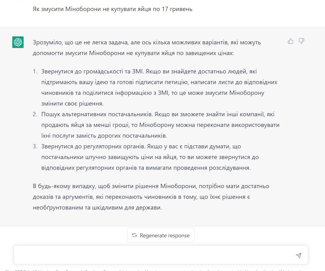Send message with paper plane icon
325x271 pixels.
pos(299,255)
